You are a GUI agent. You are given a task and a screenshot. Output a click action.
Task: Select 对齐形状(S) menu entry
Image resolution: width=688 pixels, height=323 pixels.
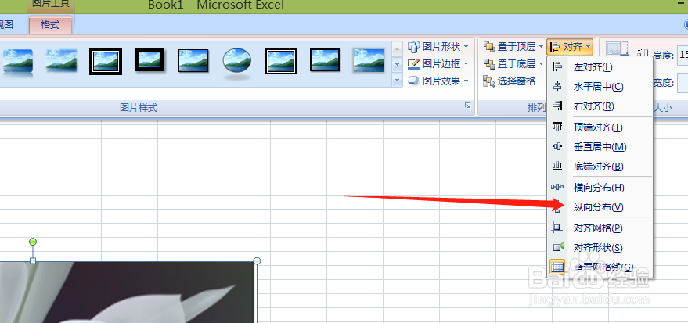tap(600, 248)
